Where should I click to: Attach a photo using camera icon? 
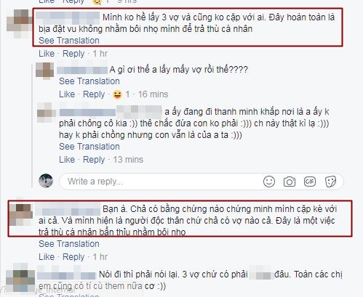coord(290,182)
